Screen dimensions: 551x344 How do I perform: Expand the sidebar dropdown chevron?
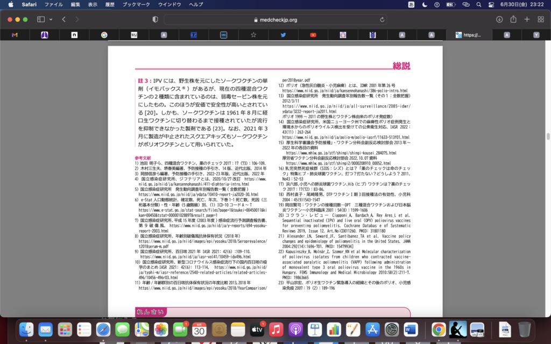click(51, 19)
